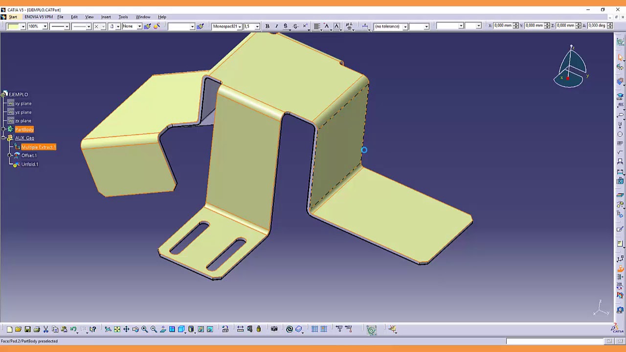Click the Hide/Show icon
The width and height of the screenshot is (626, 352).
[201, 329]
